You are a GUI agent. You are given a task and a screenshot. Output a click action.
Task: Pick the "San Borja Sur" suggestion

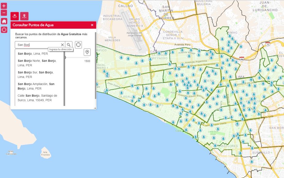tap(35, 75)
